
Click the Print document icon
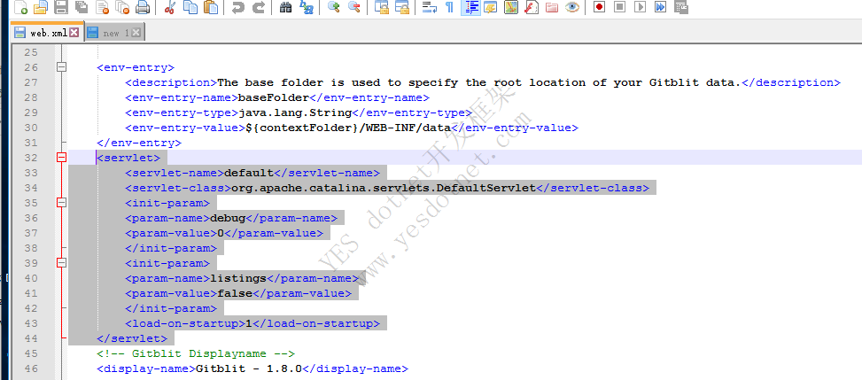(x=144, y=7)
